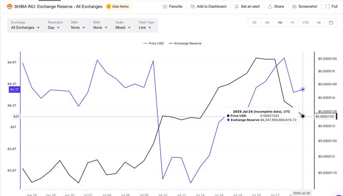Viewport: 343px width, 196px height.
Task: Click the purple Exchange Reserve data point marker
Action: pos(303,89)
